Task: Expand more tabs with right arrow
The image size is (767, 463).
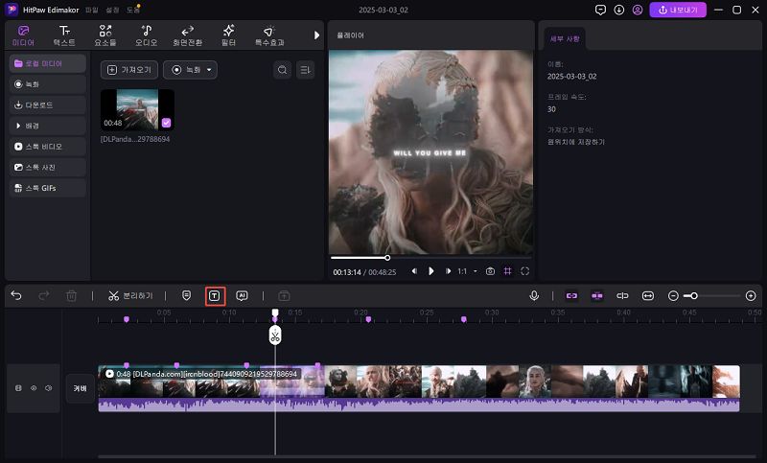Action: coord(316,35)
